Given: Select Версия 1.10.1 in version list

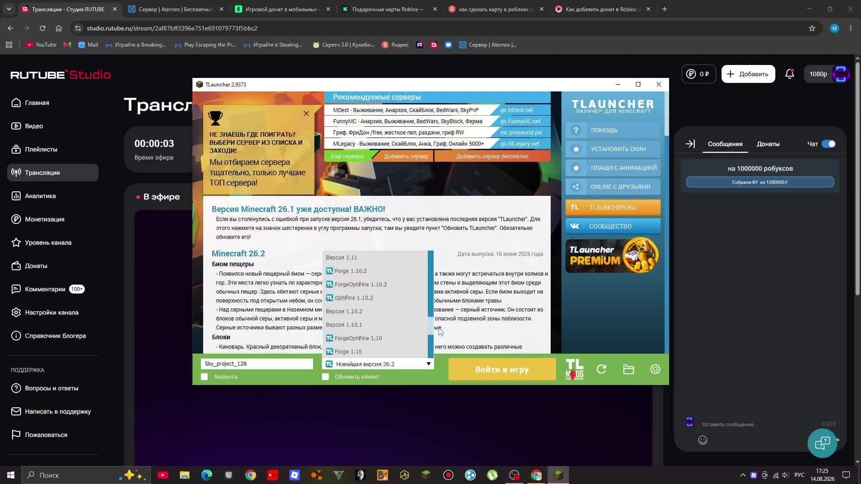Looking at the screenshot, I should (x=375, y=325).
